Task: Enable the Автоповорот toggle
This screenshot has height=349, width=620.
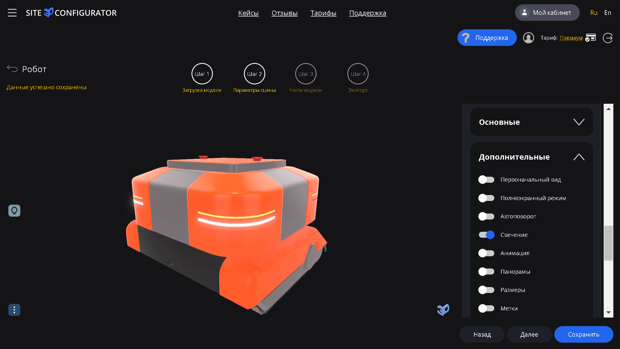Action: tap(486, 217)
